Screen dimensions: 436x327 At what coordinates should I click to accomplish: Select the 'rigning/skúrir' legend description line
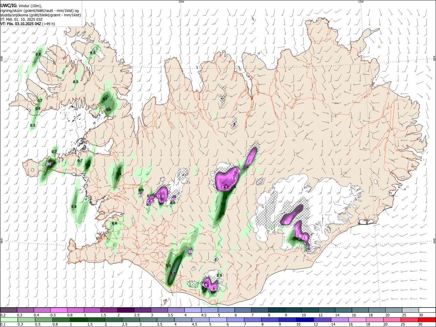coord(40,11)
